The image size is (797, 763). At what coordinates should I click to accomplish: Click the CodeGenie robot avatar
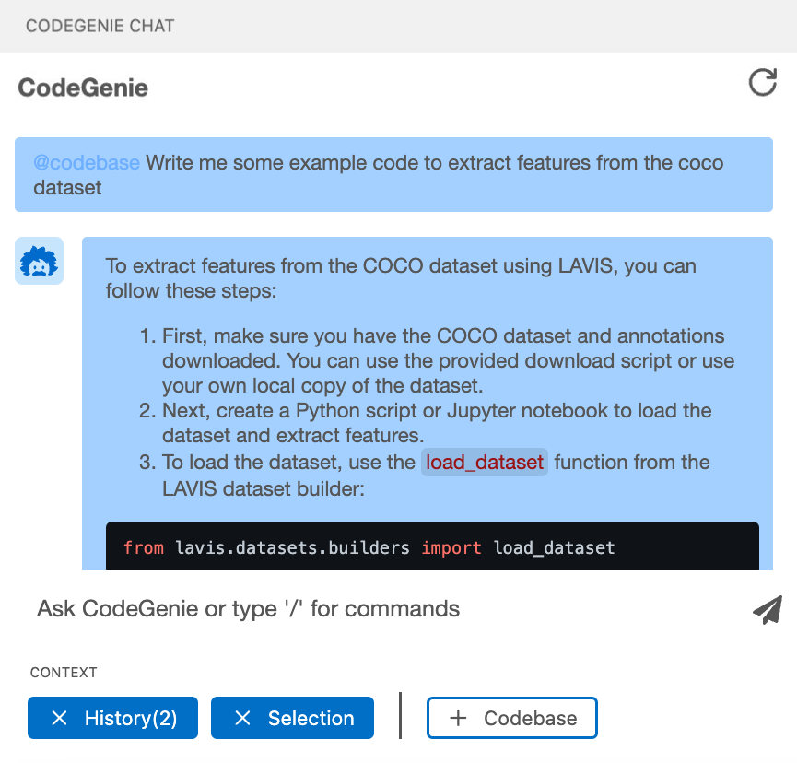pos(39,261)
